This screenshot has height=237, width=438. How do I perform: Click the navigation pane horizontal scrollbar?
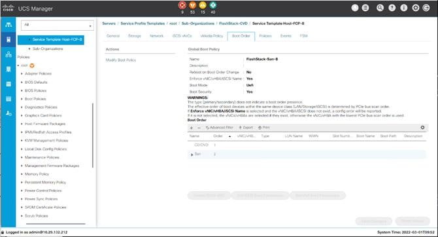coord(56,224)
